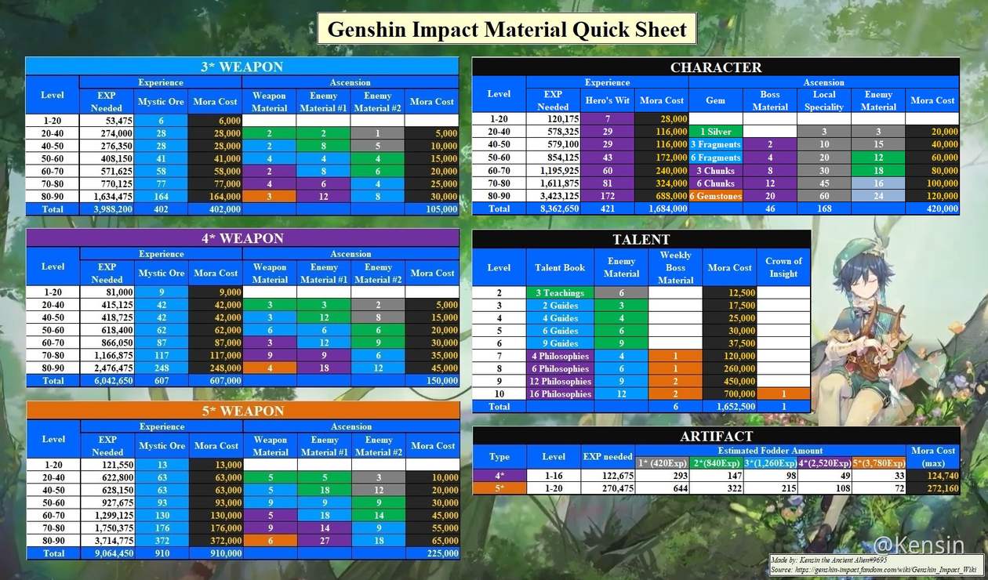Image resolution: width=988 pixels, height=580 pixels.
Task: Click the 81,000 EXP cell
Action: 107,292
